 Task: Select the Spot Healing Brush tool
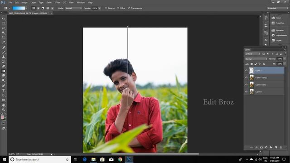tap(3, 47)
